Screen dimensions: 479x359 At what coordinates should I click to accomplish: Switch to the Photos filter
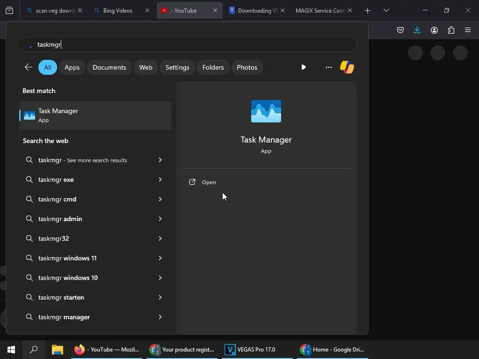(247, 67)
